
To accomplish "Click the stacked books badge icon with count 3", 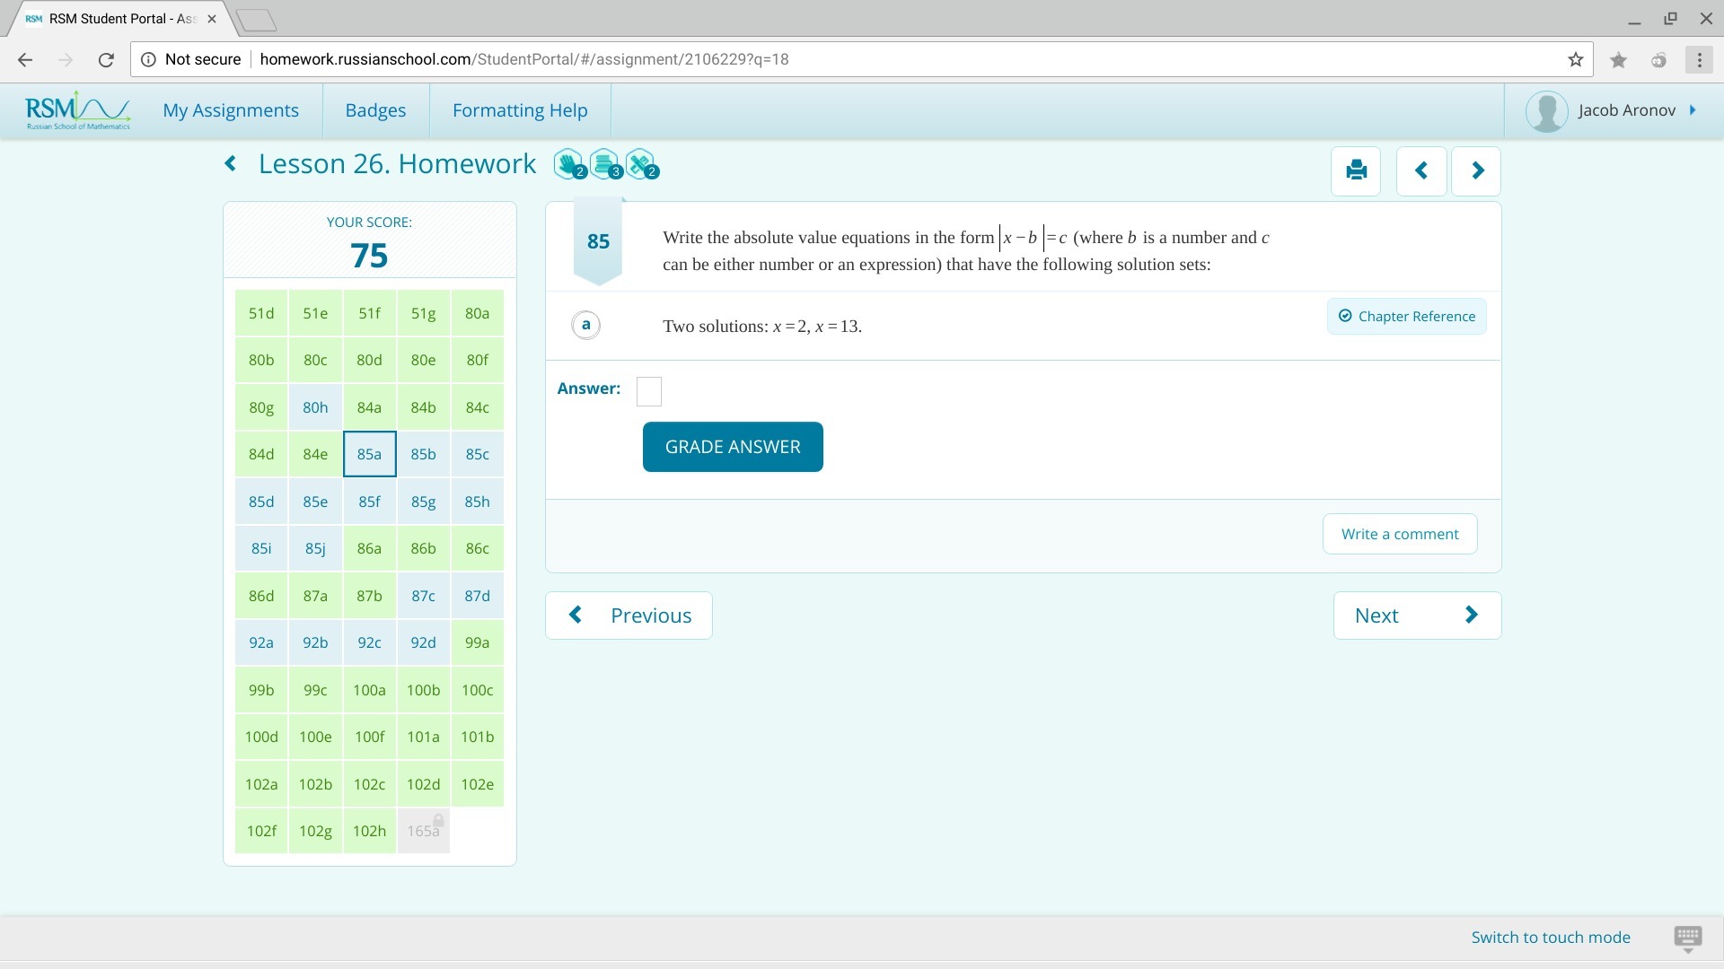I will tap(604, 164).
